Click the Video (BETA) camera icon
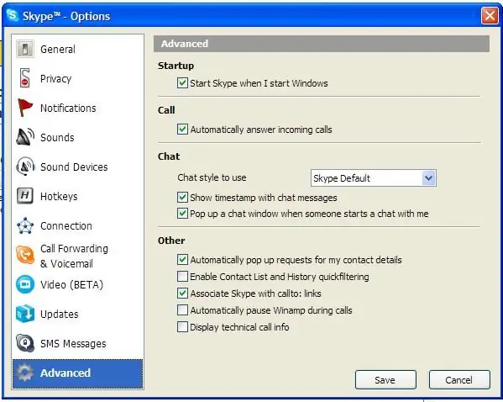The width and height of the screenshot is (503, 402). (x=25, y=284)
